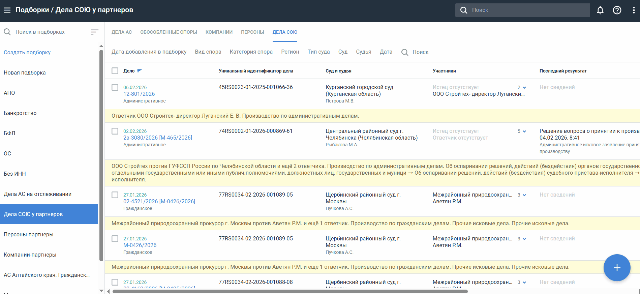Click the magnifier icon in the filter row
The width and height of the screenshot is (640, 294).
click(405, 52)
